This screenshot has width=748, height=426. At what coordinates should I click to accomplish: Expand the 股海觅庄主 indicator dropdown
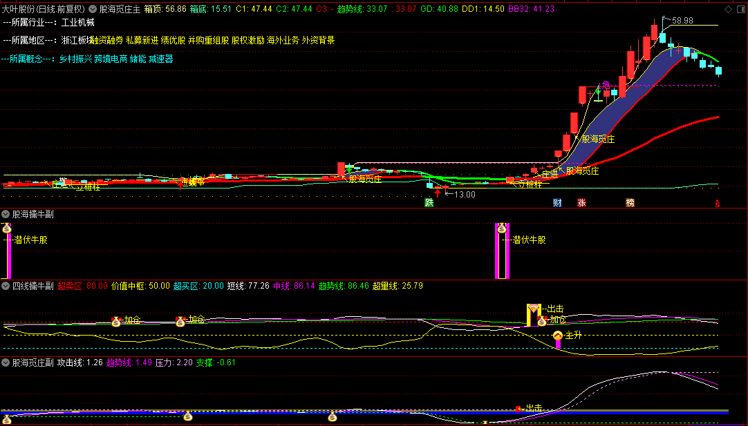pos(93,9)
